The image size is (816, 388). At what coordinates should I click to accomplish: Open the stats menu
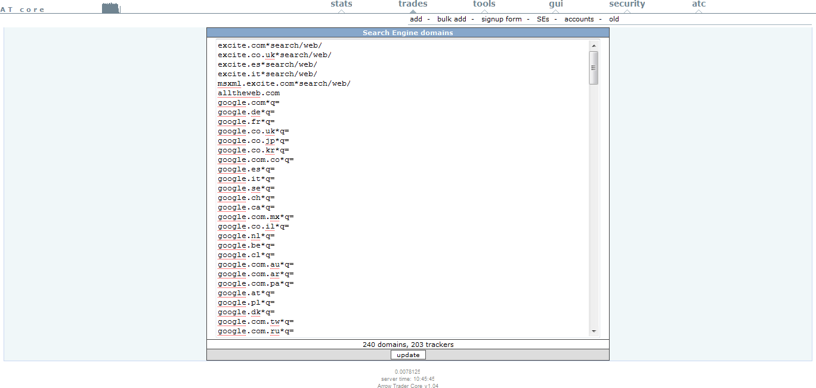[341, 4]
